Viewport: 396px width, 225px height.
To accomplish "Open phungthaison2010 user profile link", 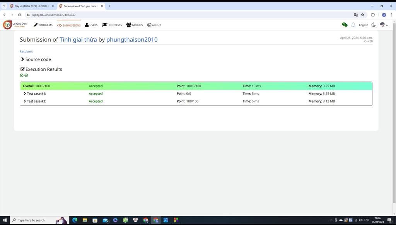I will 132,39.
